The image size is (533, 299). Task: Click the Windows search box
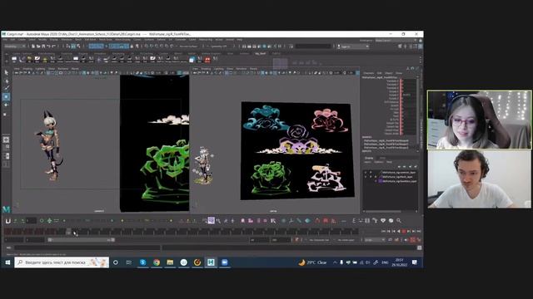[x=62, y=262]
